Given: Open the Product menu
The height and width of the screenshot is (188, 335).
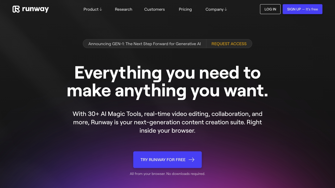Looking at the screenshot, I should click(91, 9).
